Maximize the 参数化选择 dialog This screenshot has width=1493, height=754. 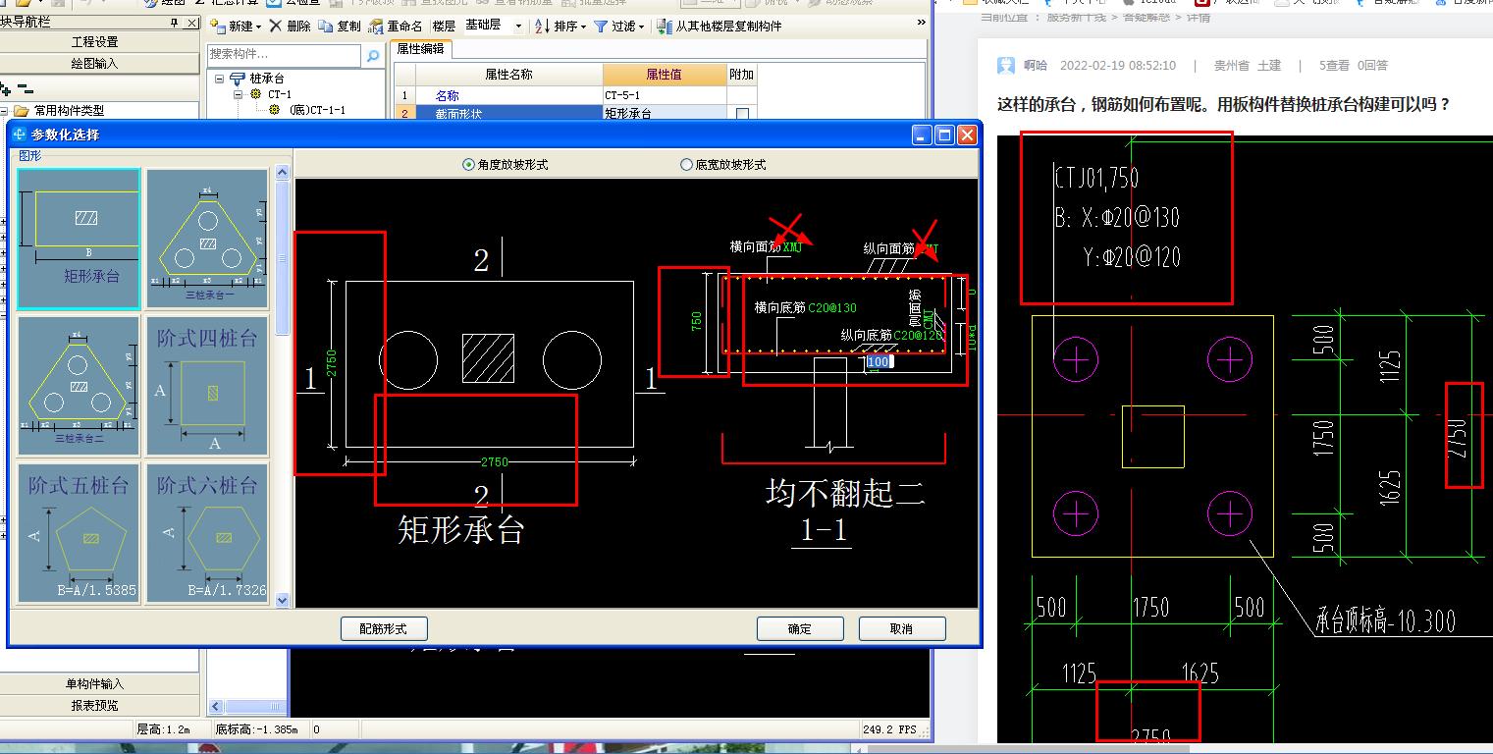[x=944, y=135]
